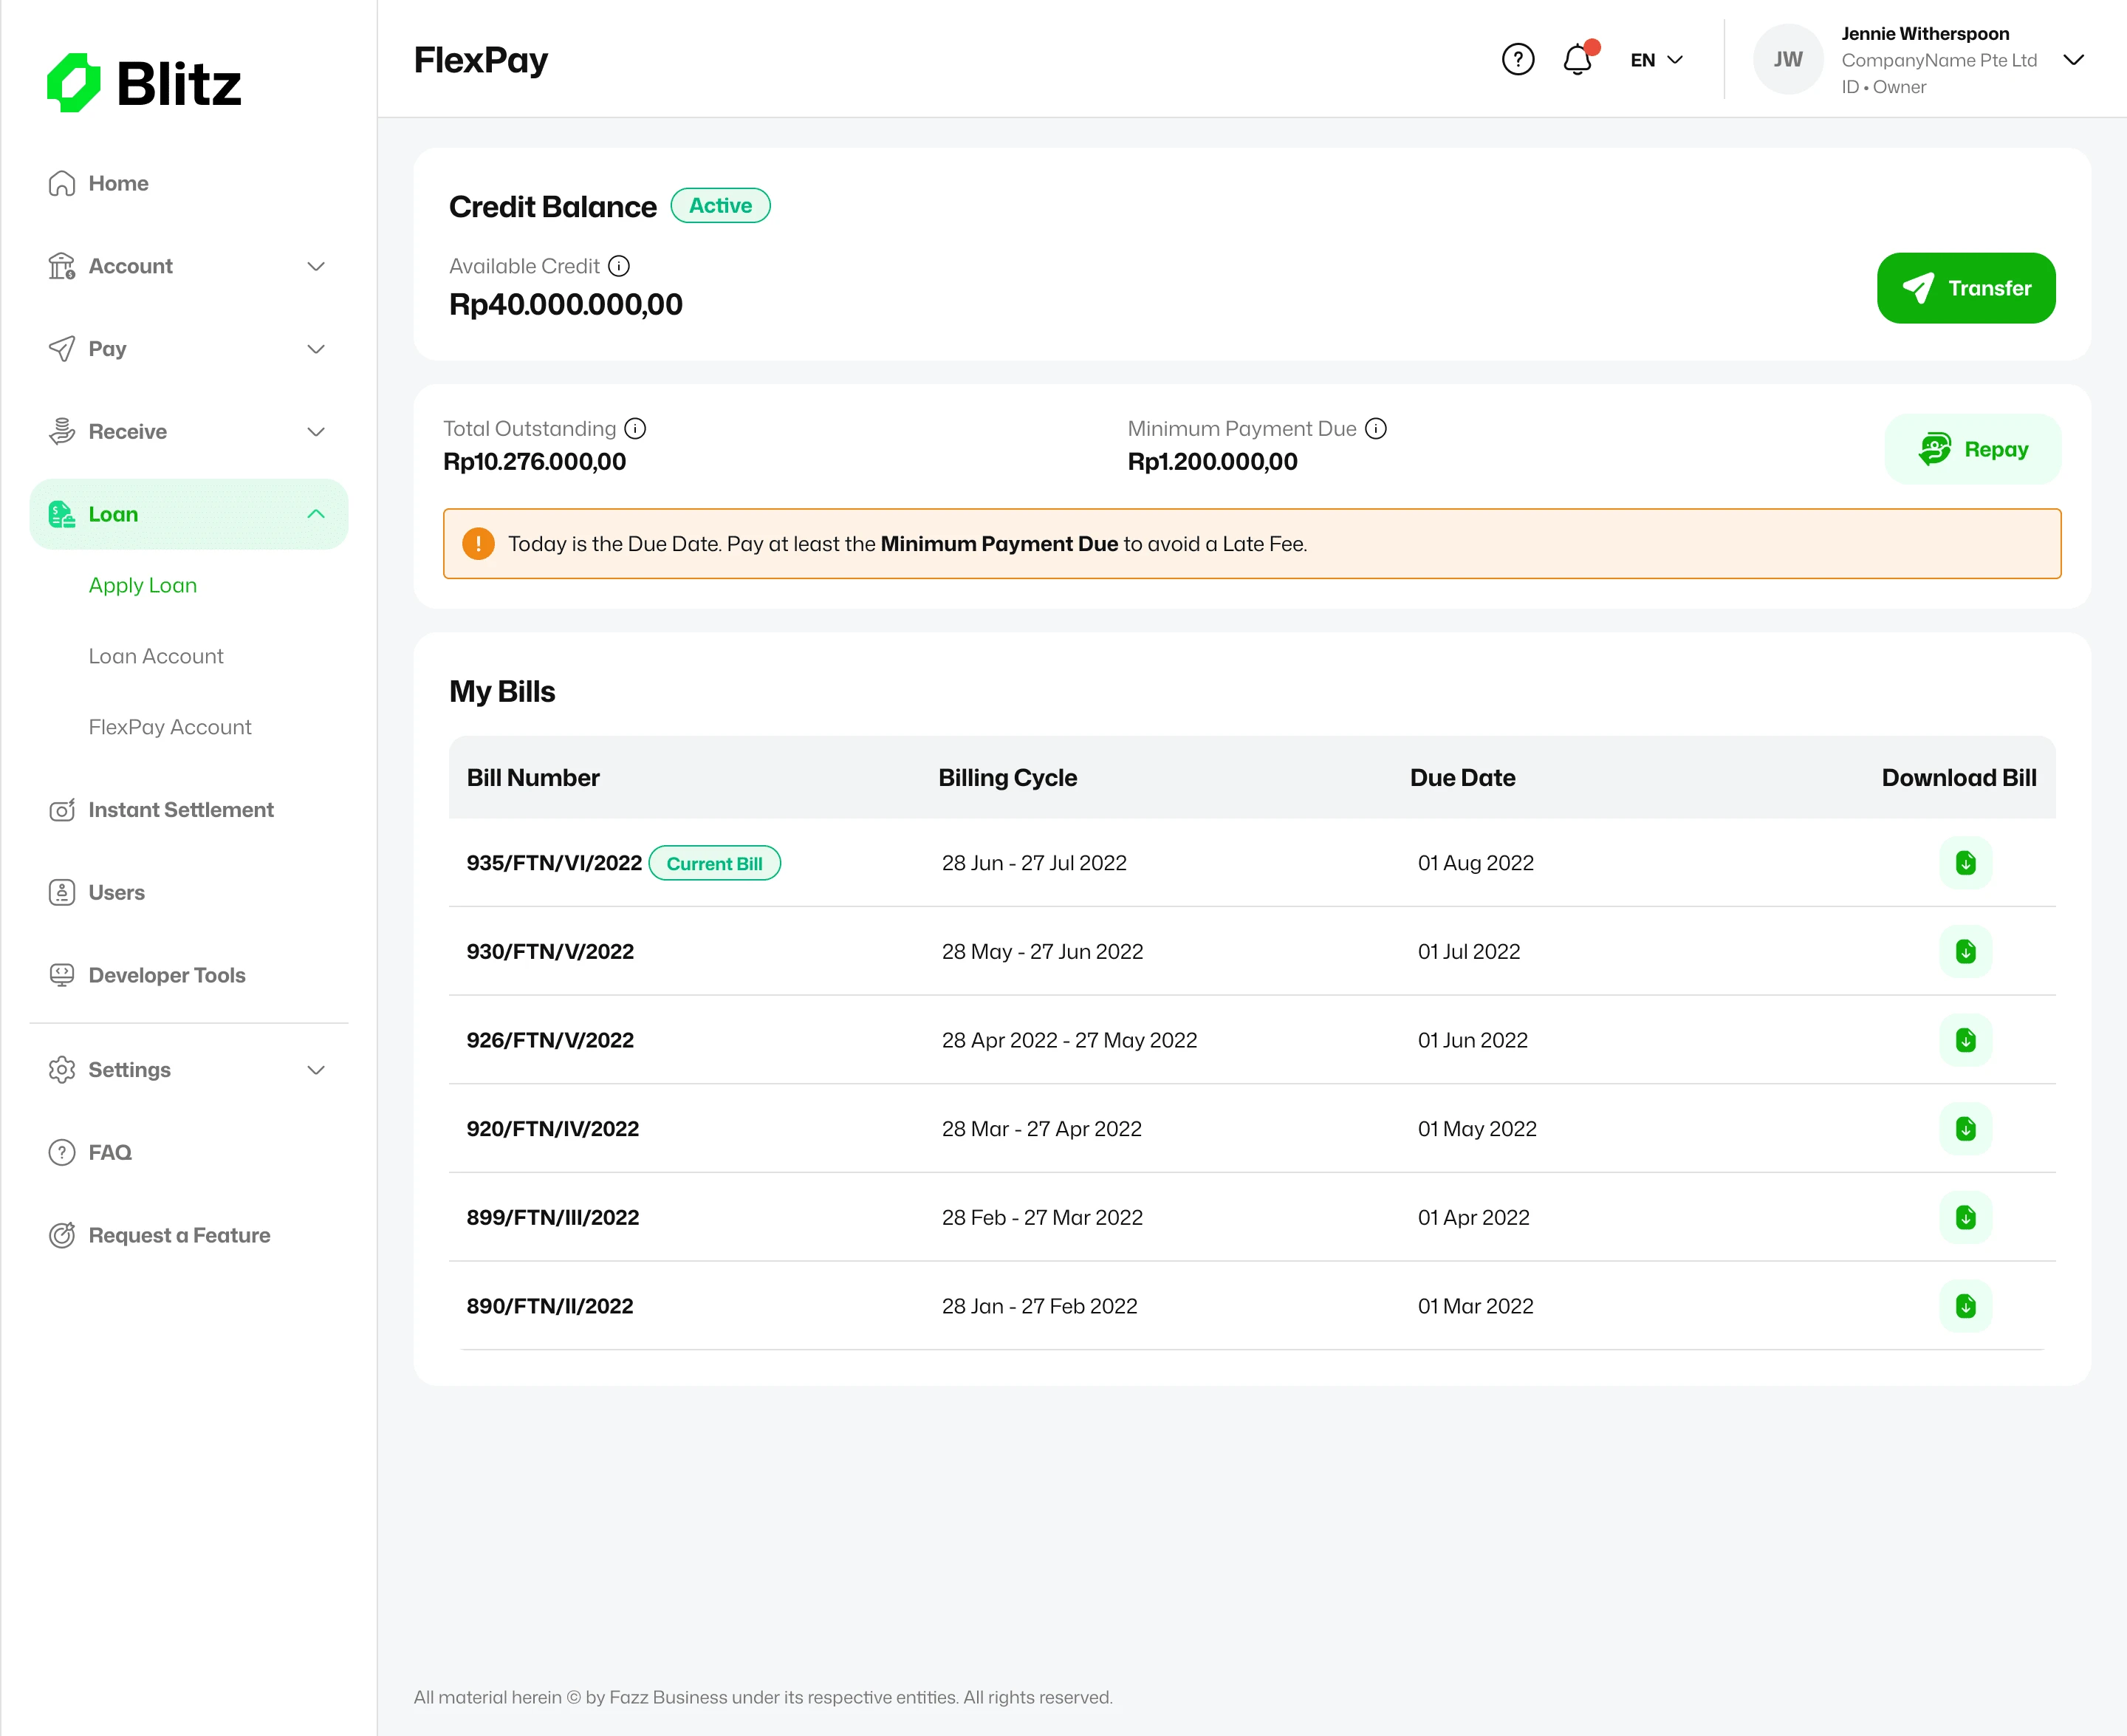Click the FAQ label in sidebar
This screenshot has width=2127, height=1736.
pyautogui.click(x=110, y=1153)
